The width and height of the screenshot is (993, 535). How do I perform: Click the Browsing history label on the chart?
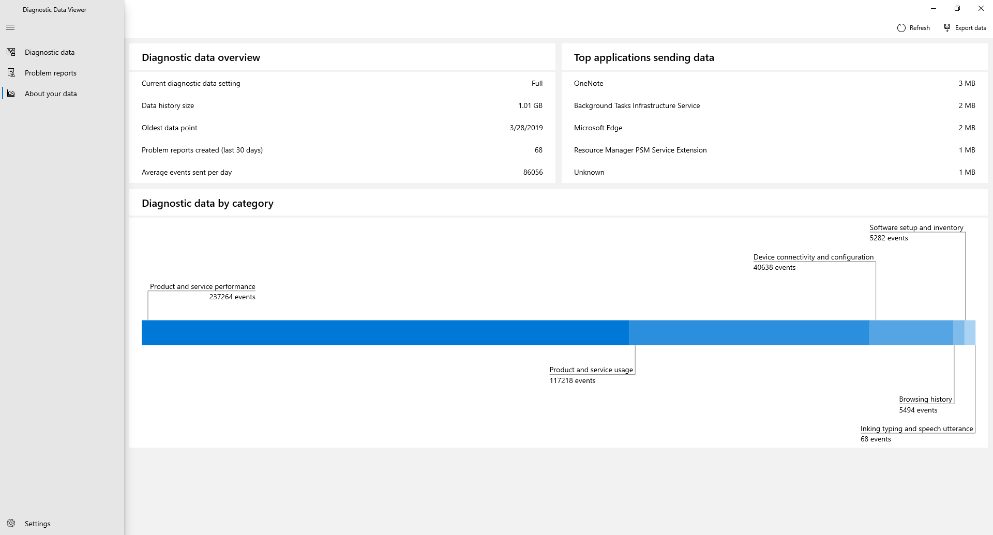point(925,399)
